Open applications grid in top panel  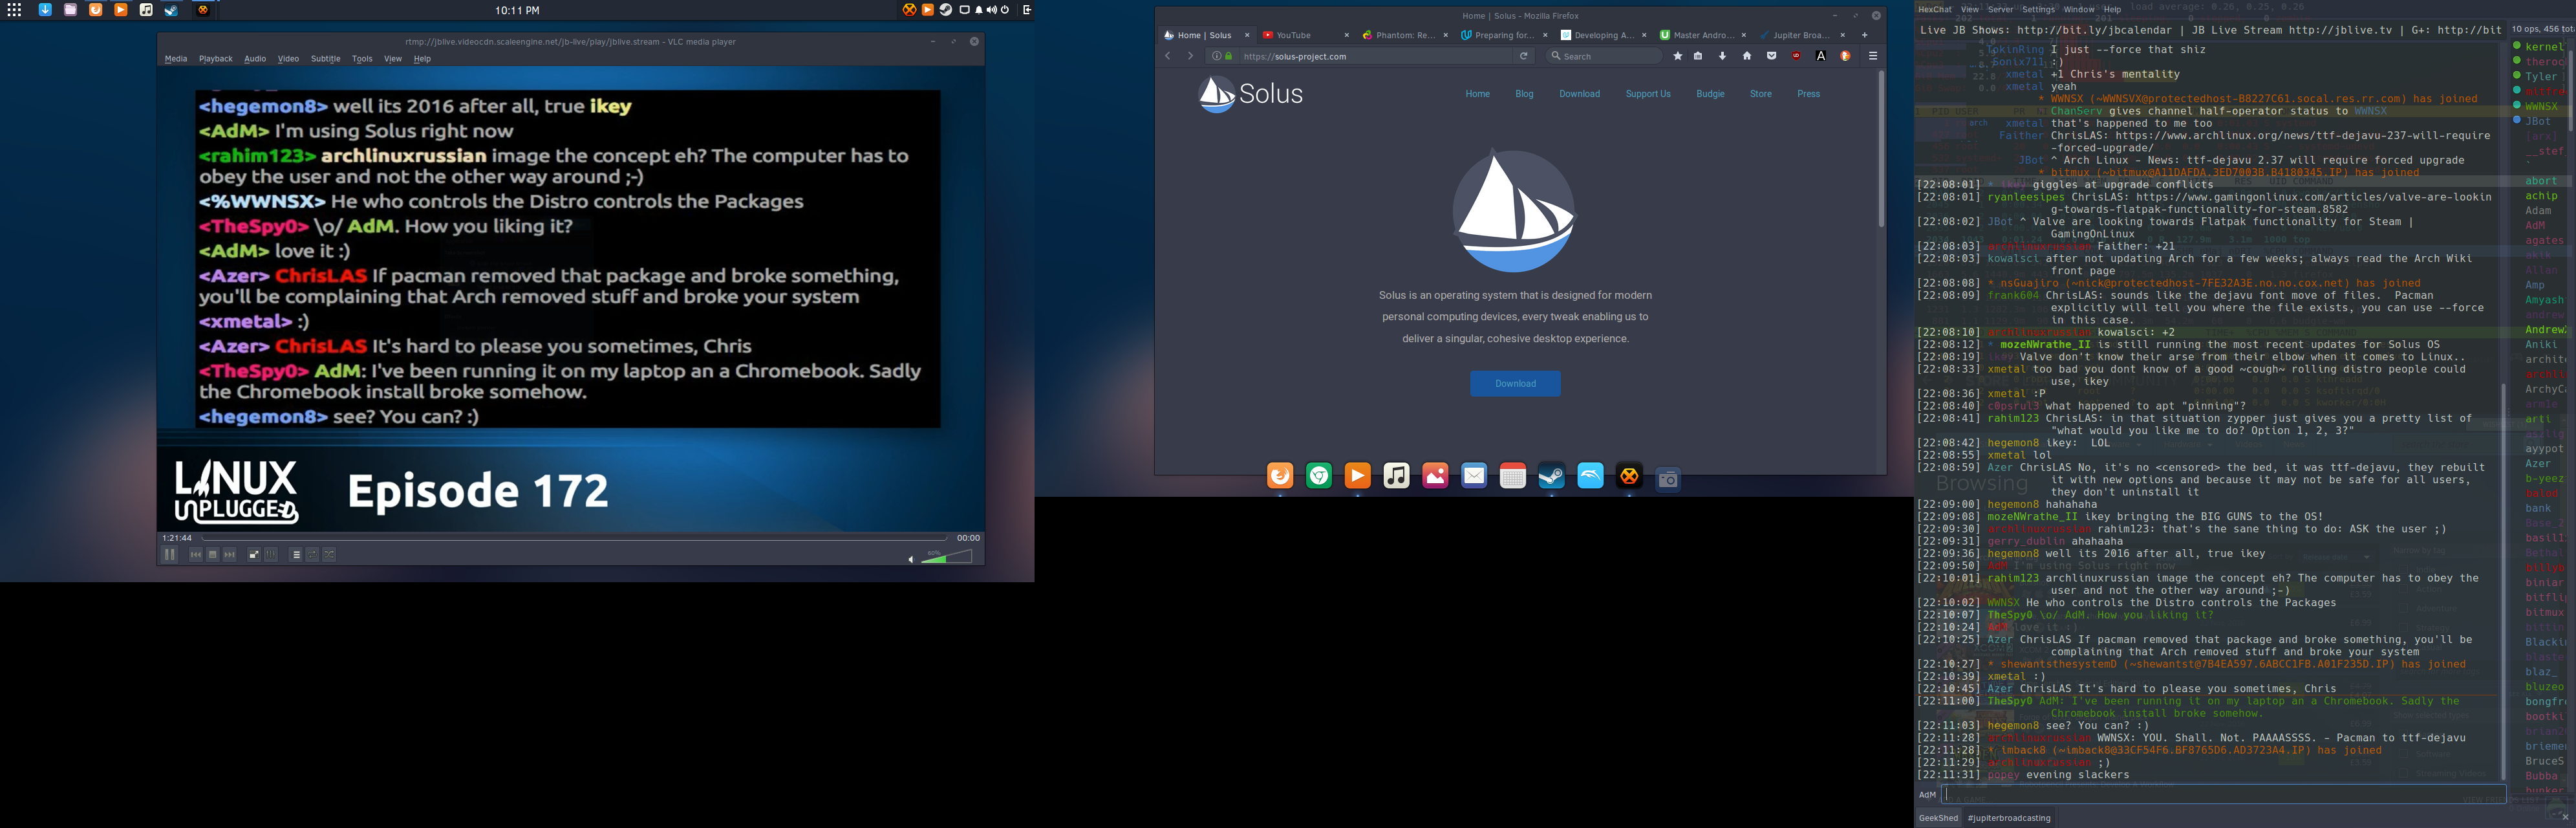14,10
